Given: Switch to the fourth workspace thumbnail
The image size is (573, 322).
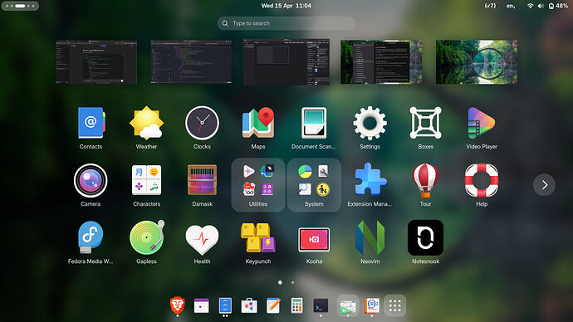Looking at the screenshot, I should pos(381,62).
